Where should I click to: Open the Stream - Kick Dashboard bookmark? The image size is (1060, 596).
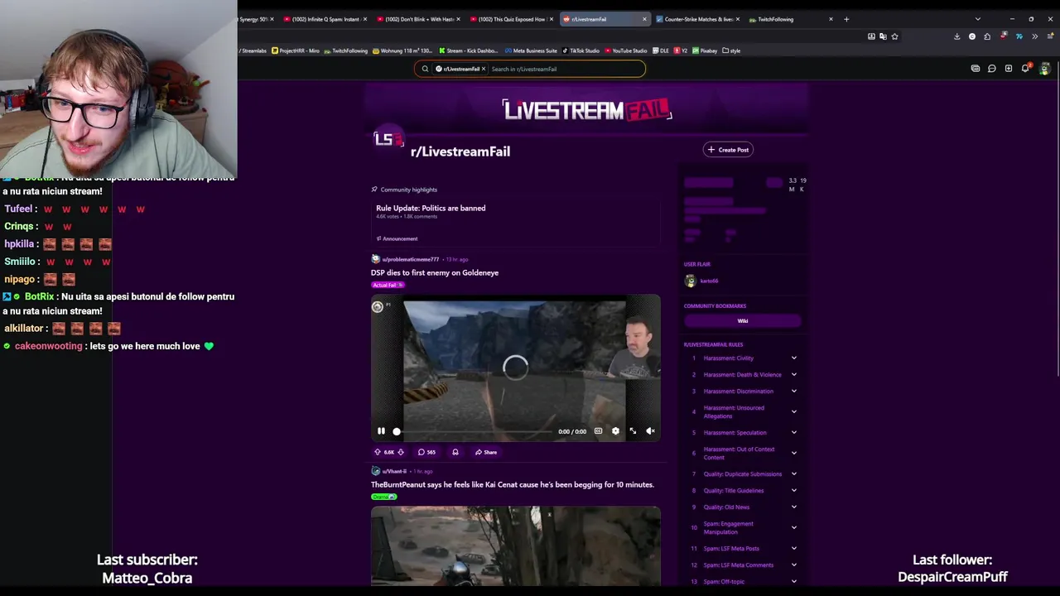coord(469,50)
